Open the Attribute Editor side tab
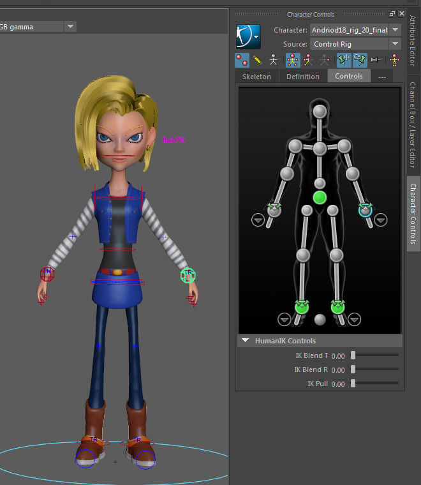 (x=413, y=41)
